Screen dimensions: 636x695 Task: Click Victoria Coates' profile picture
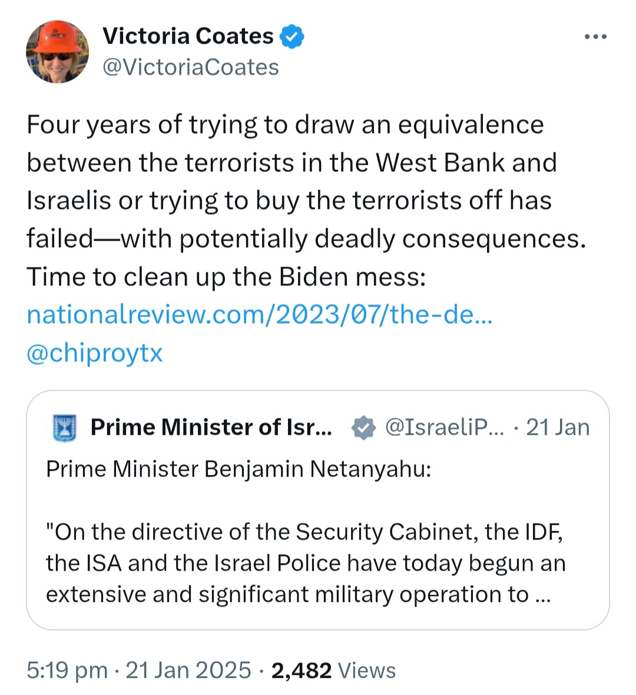pos(58,52)
